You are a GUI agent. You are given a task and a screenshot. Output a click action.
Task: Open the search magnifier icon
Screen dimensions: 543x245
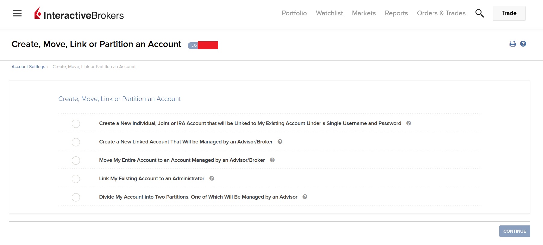[479, 13]
